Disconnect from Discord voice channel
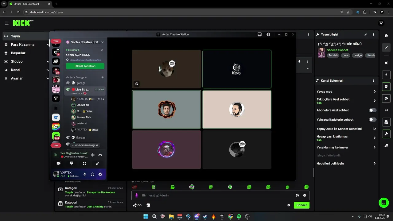This screenshot has width=393, height=221. click(x=100, y=155)
